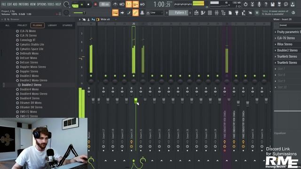Toggle loop recording icon
Viewport: 301px width, 169px height.
click(142, 4)
